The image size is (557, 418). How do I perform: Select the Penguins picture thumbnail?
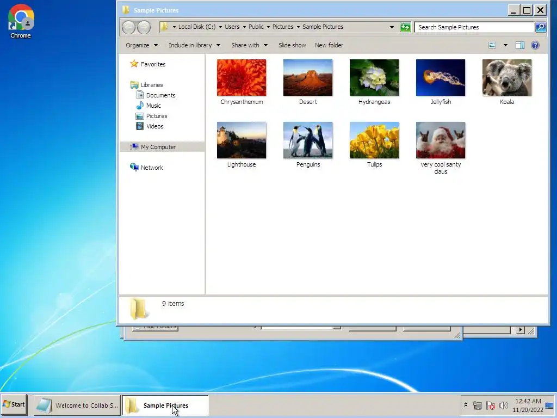click(308, 140)
